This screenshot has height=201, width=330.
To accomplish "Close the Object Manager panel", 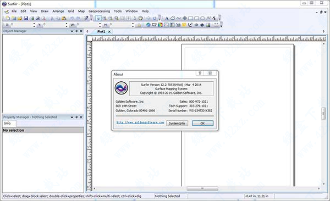I will click(x=81, y=31).
